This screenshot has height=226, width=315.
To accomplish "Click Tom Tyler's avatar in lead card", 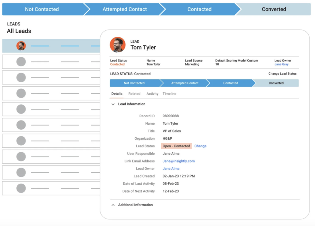I will coord(118,45).
